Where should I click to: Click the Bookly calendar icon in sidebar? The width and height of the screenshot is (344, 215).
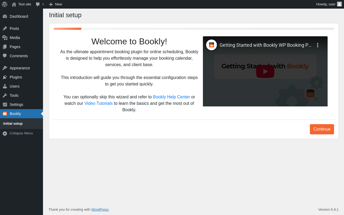tap(5, 114)
